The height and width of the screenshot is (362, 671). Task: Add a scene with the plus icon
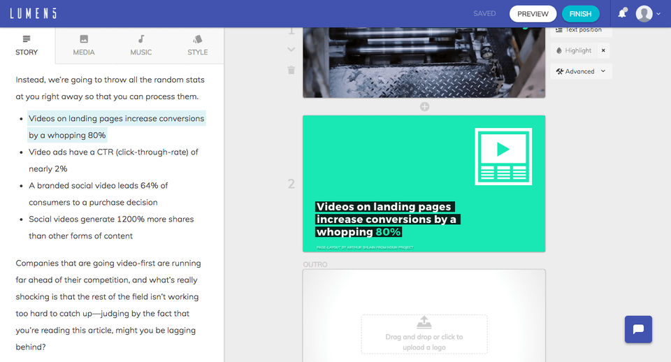pos(424,106)
